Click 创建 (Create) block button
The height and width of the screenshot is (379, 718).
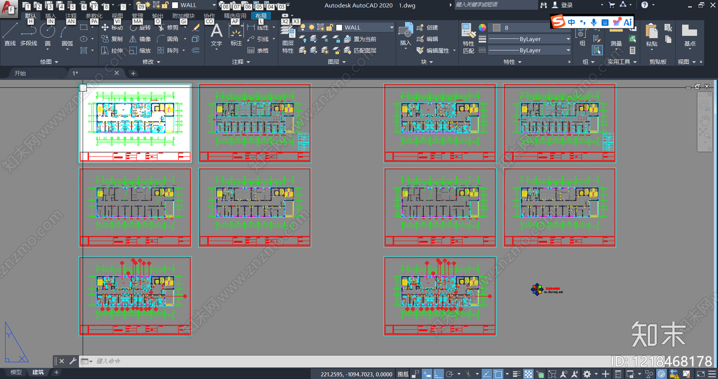tap(427, 27)
